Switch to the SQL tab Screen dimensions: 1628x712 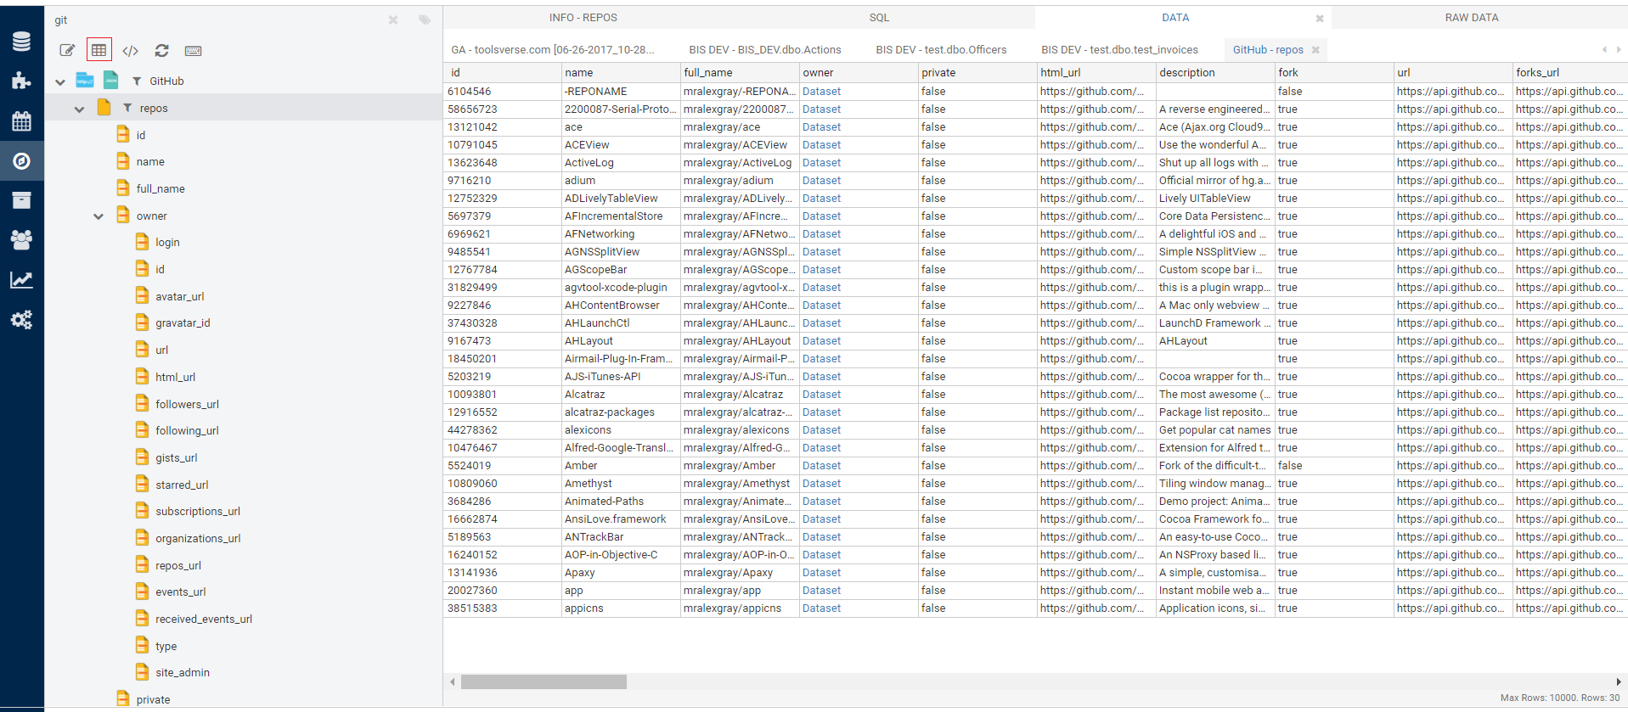click(879, 17)
